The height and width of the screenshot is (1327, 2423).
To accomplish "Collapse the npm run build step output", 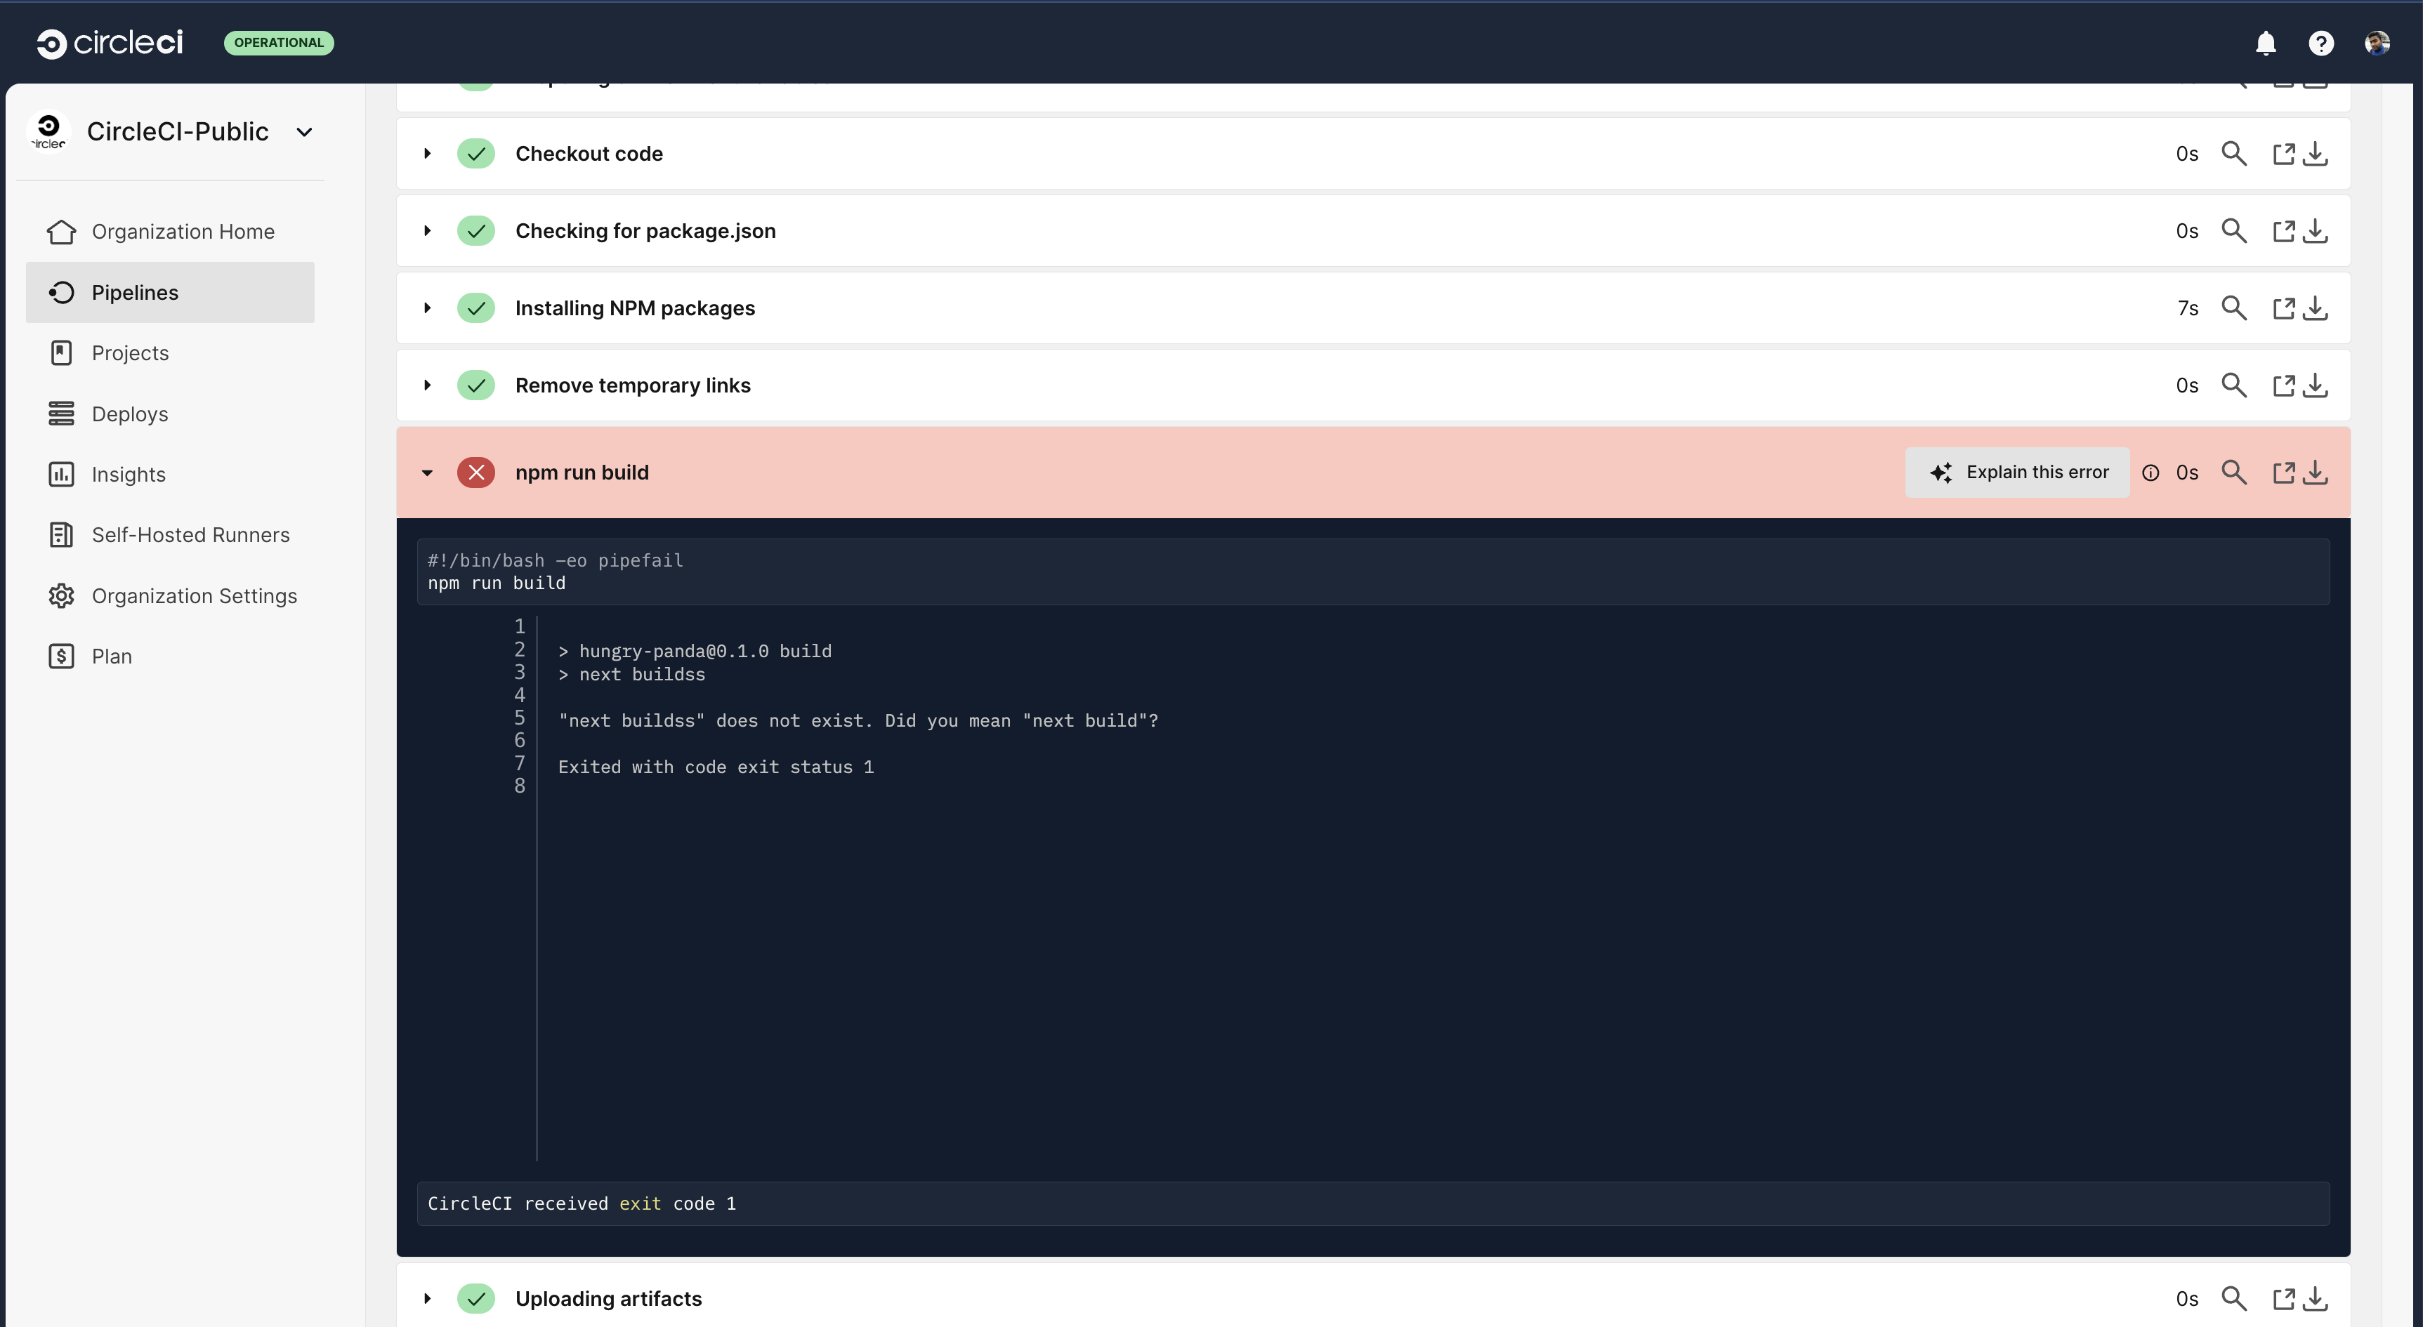I will tap(426, 472).
